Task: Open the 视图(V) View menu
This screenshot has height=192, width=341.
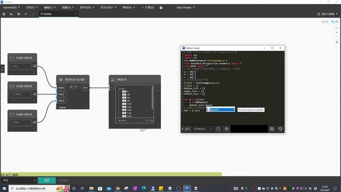Action: point(68,7)
